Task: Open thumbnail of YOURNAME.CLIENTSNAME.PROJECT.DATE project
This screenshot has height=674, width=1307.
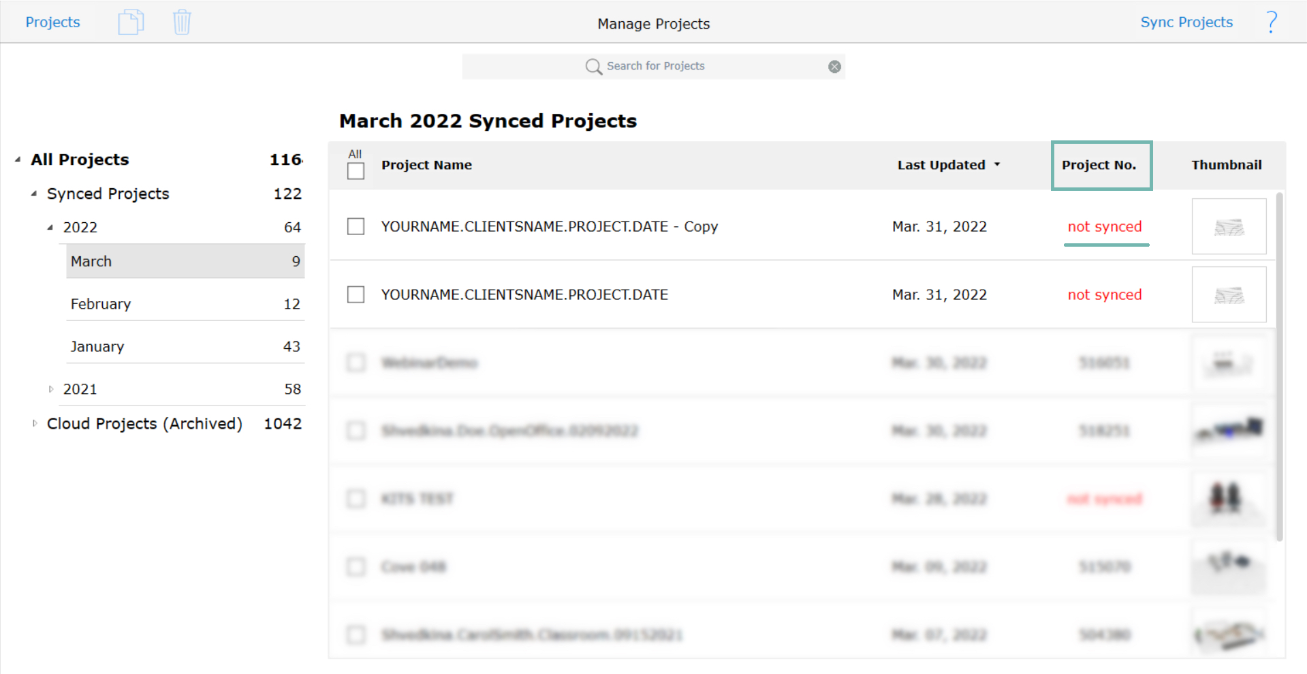Action: (x=1229, y=294)
